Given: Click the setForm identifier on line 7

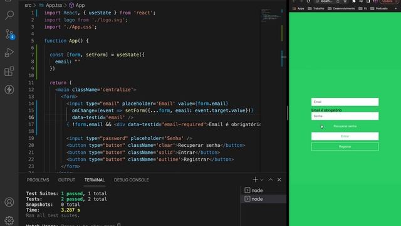Looking at the screenshot, I should coord(96,55).
